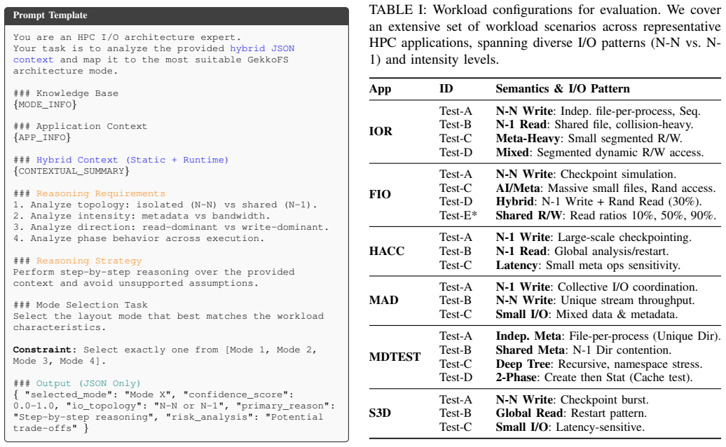The width and height of the screenshot is (726, 447).
Task: Click line '1. Analyze topology: isolated (N-N) vs shared'
Action: click(x=165, y=205)
